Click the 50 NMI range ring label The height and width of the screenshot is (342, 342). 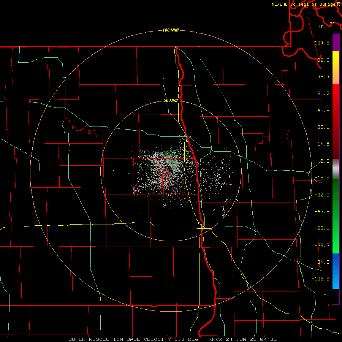pos(171,101)
